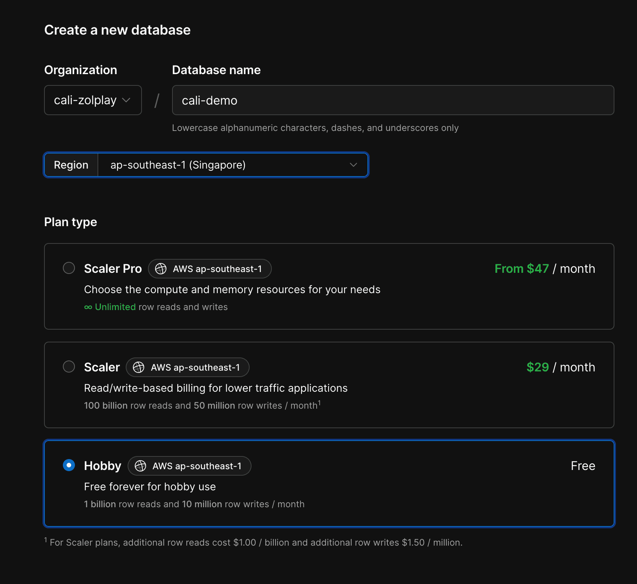Click the footnote superscript after Scaler month text

coord(319,403)
